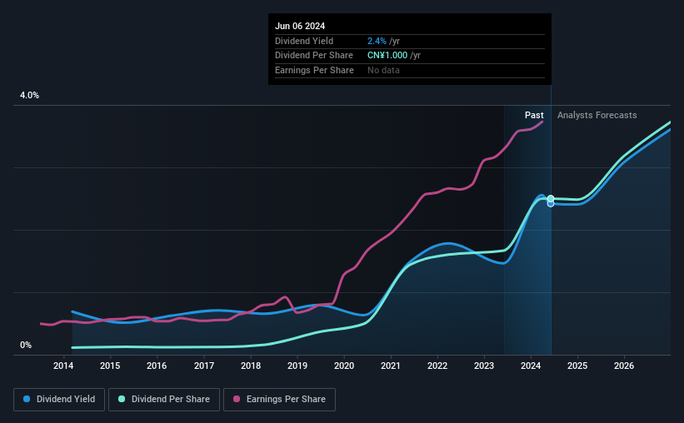Click the pink Earnings Per Share legend dot
Viewport: 684px width, 423px height.
(237, 399)
